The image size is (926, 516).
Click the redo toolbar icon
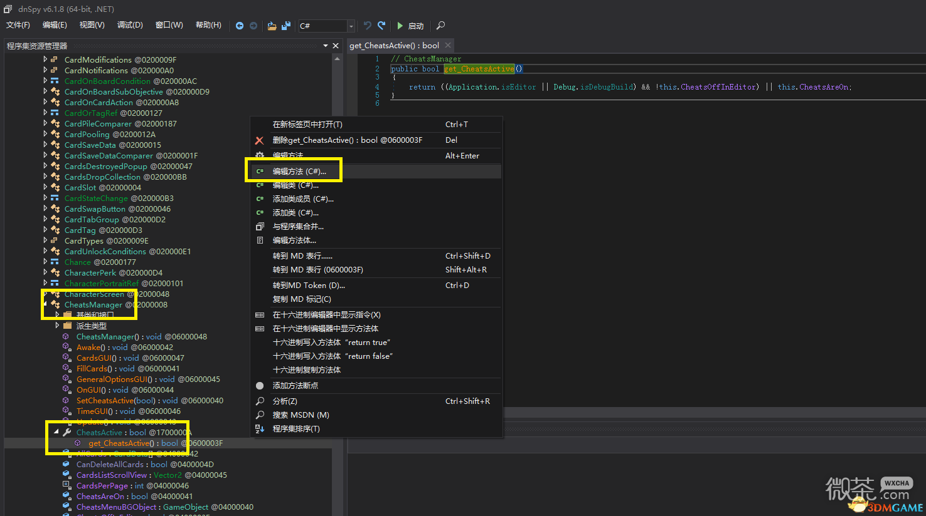[x=381, y=26]
